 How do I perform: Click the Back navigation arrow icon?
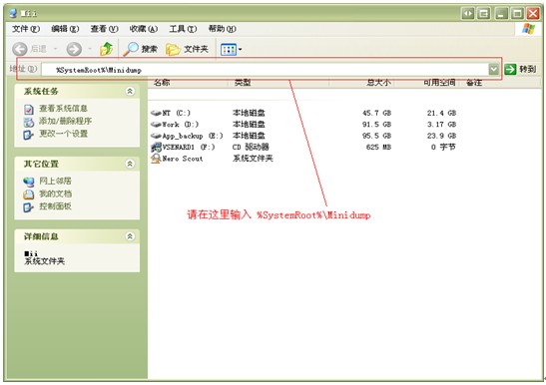tap(20, 49)
